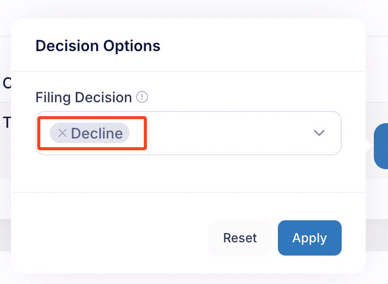
Task: Click the Filing Decision info icon
Action: [142, 97]
